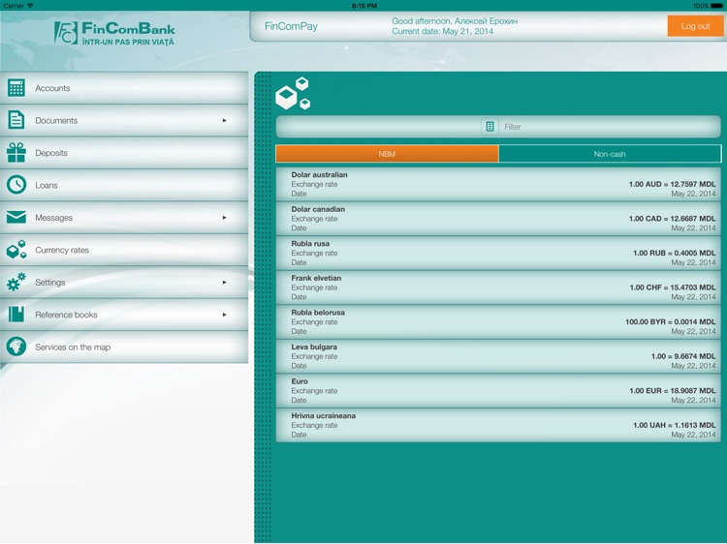This screenshot has width=727, height=544.
Task: Click the Good afternoon greeting text
Action: click(x=455, y=21)
